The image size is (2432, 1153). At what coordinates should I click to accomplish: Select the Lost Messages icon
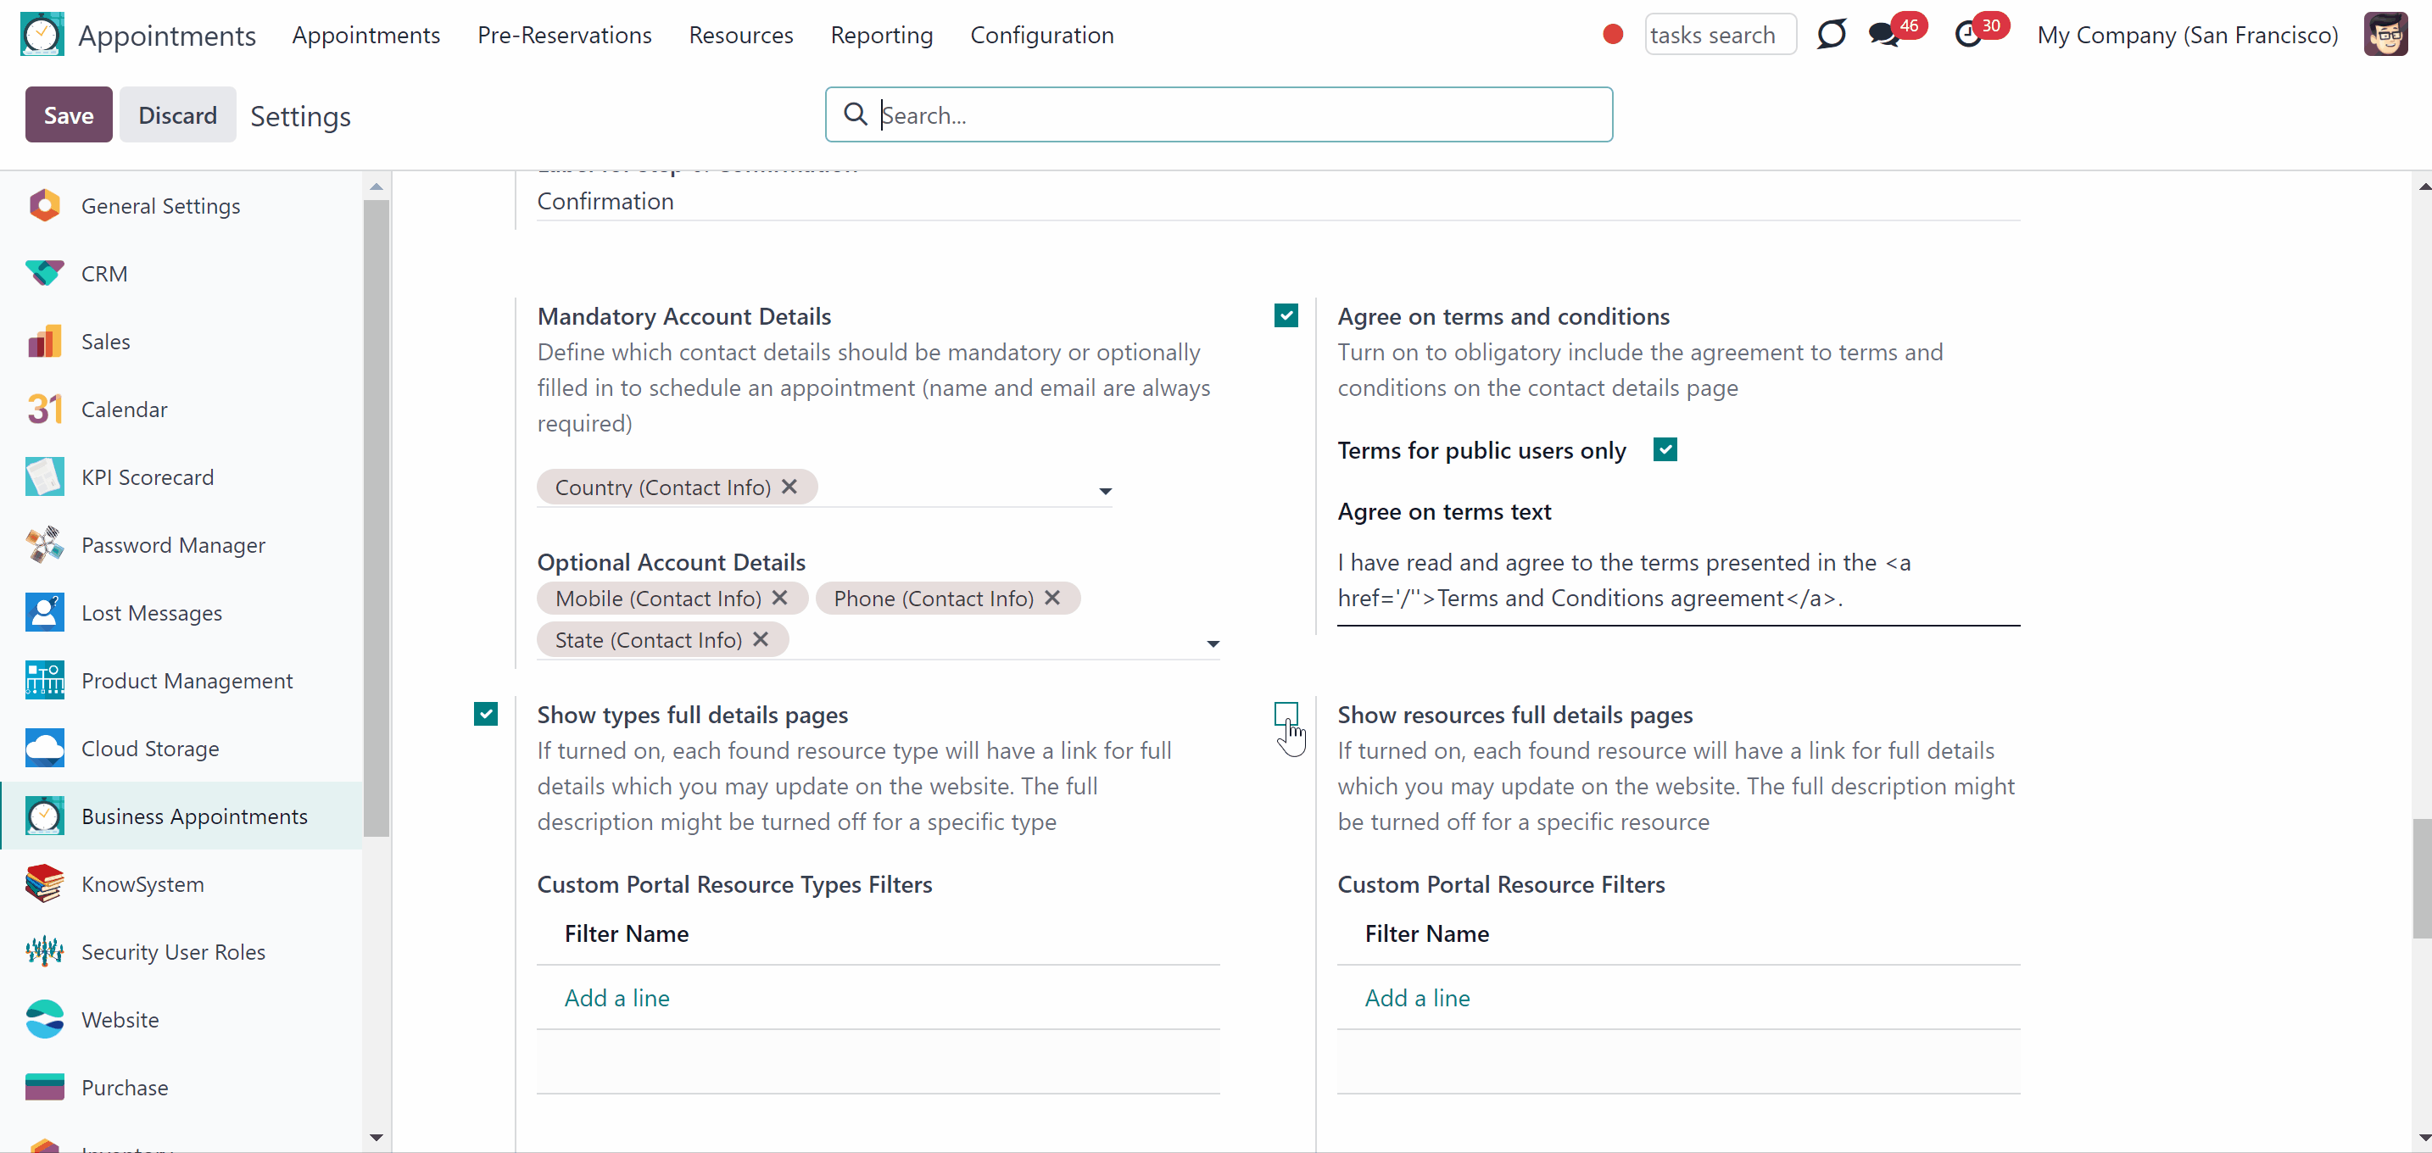44,612
